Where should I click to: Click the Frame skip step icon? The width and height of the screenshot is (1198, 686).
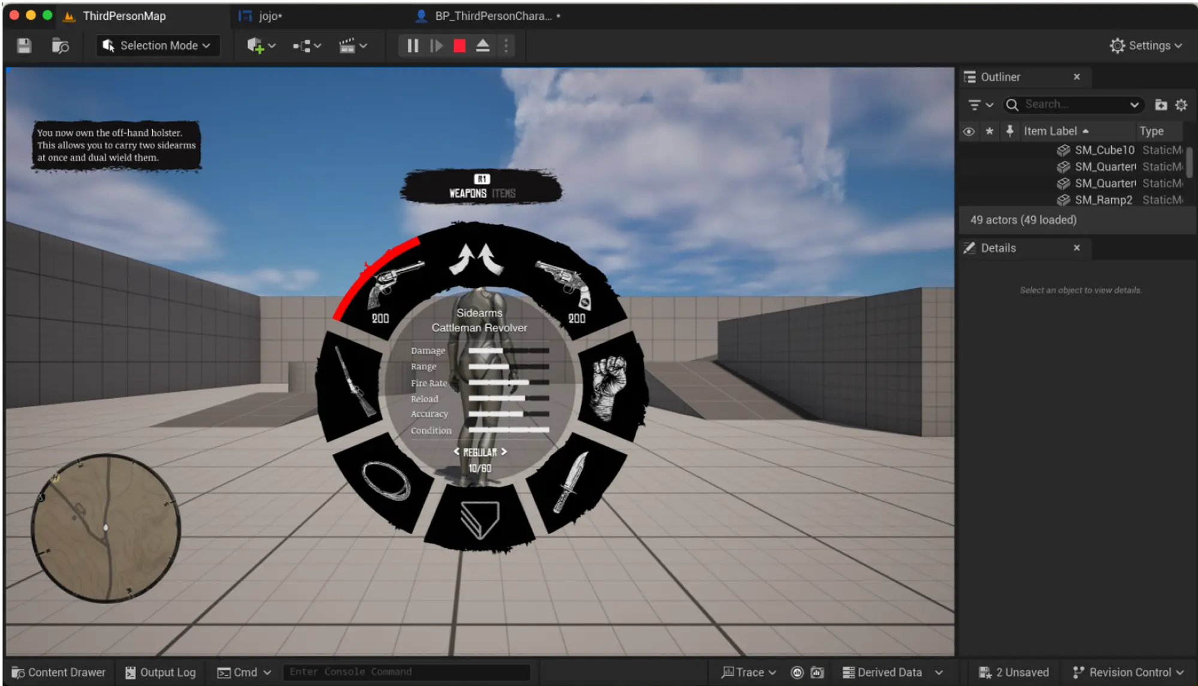(436, 45)
